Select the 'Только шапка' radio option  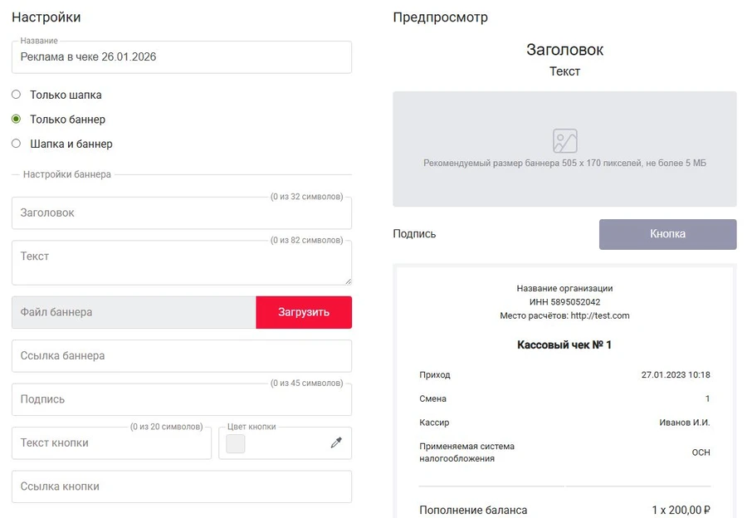[x=16, y=95]
